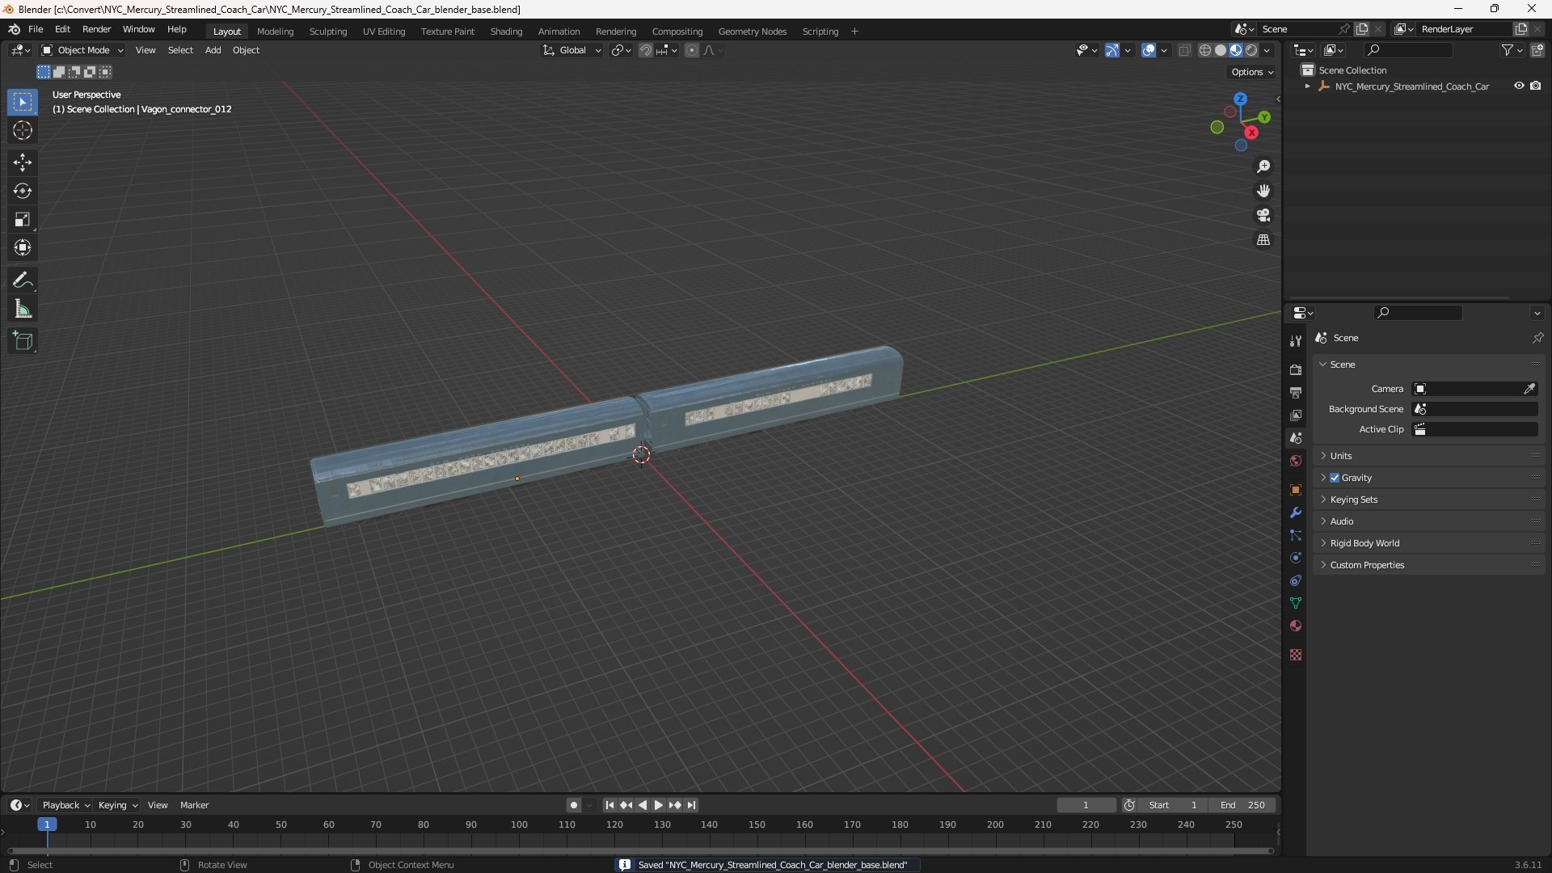Expand NYC_Mercury_Streamlined_Coach_Car collection tree

[1307, 86]
